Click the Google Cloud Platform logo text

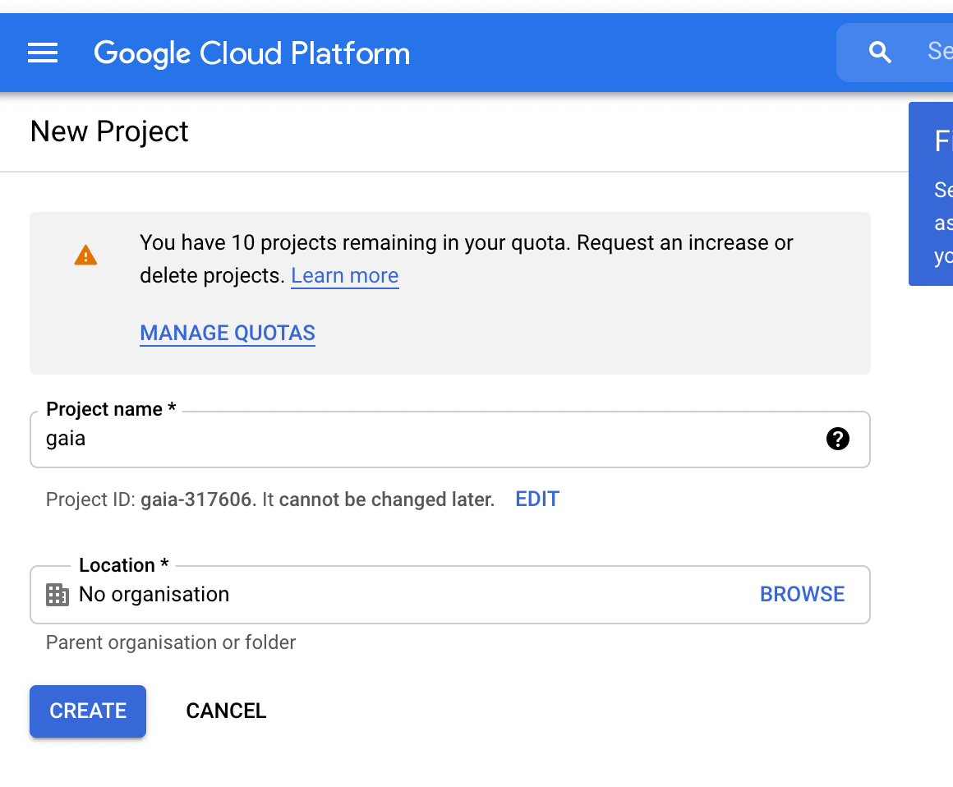[251, 53]
